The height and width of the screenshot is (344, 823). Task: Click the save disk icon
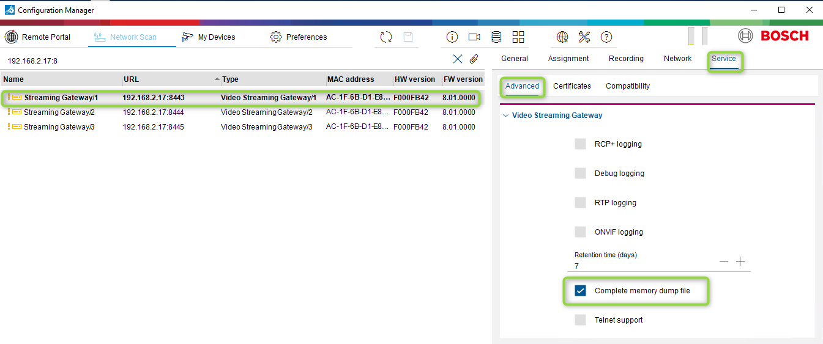tap(408, 37)
